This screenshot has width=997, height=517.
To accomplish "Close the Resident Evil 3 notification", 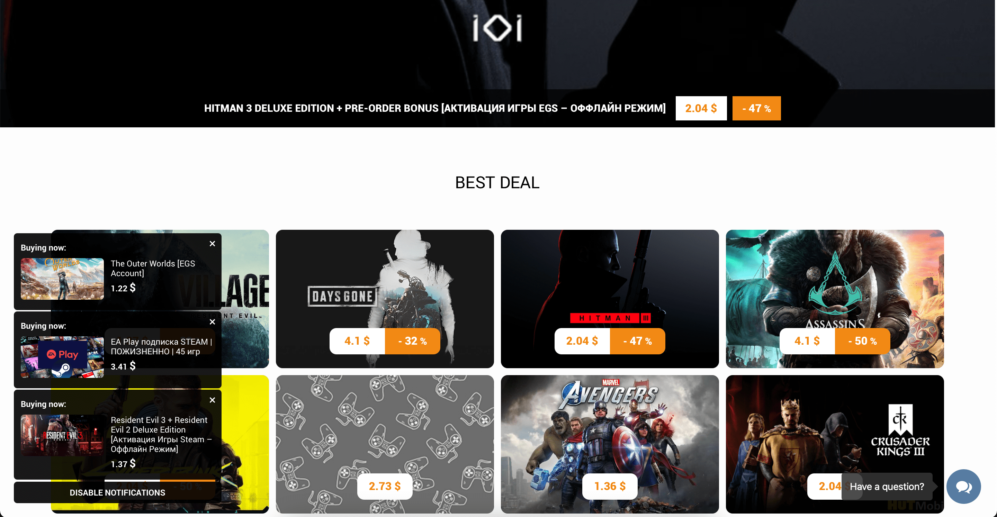I will point(212,400).
